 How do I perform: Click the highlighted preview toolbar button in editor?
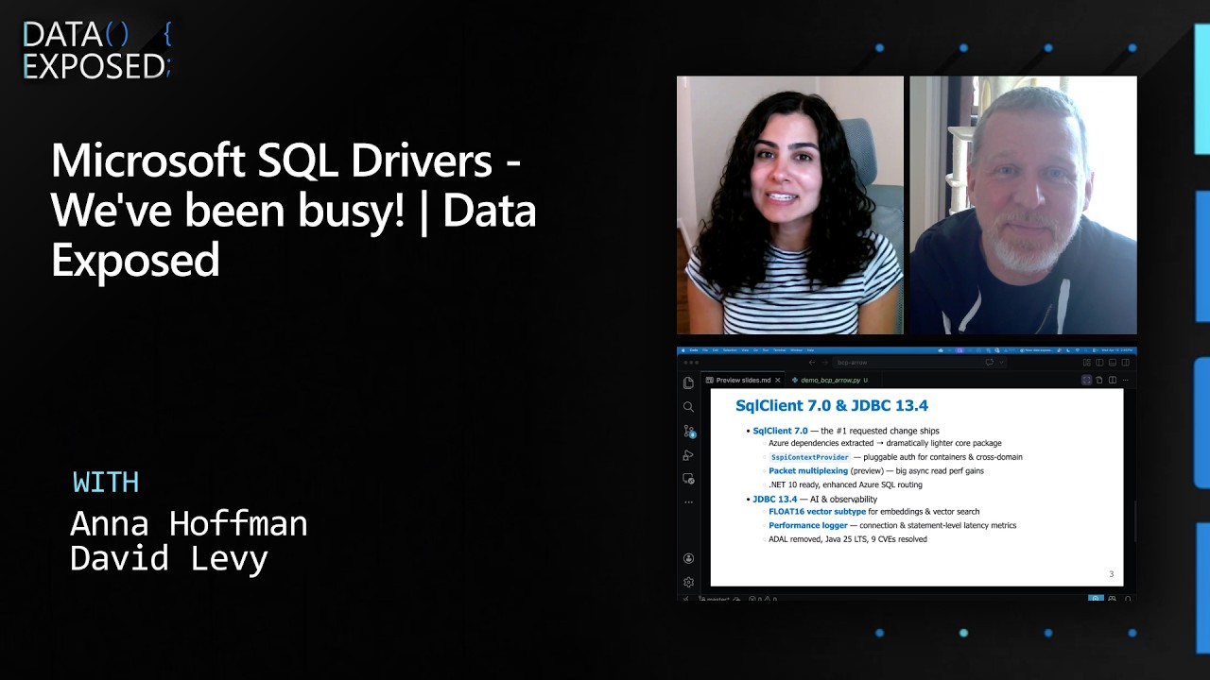[x=1086, y=380]
